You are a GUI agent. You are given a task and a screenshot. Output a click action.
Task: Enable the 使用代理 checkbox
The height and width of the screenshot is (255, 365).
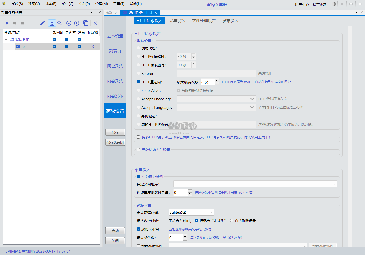(138, 48)
